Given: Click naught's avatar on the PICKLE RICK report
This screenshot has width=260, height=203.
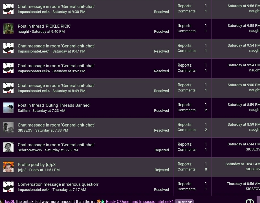Looking at the screenshot, I should [x=8, y=29].
